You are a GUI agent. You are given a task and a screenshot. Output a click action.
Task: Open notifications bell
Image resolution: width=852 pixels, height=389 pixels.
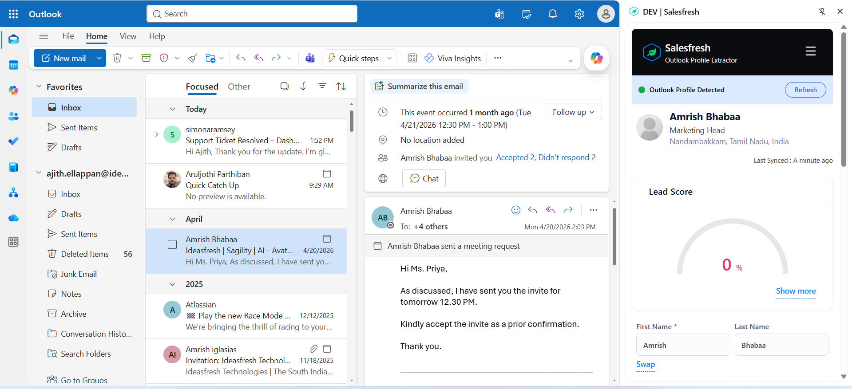(553, 14)
